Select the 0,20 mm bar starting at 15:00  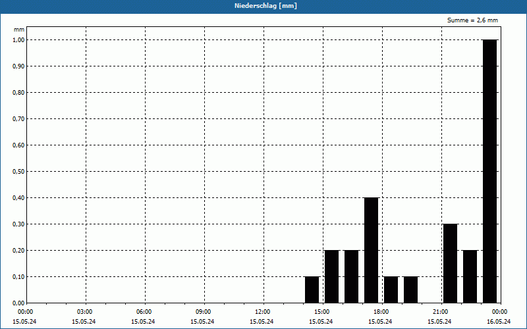click(332, 276)
